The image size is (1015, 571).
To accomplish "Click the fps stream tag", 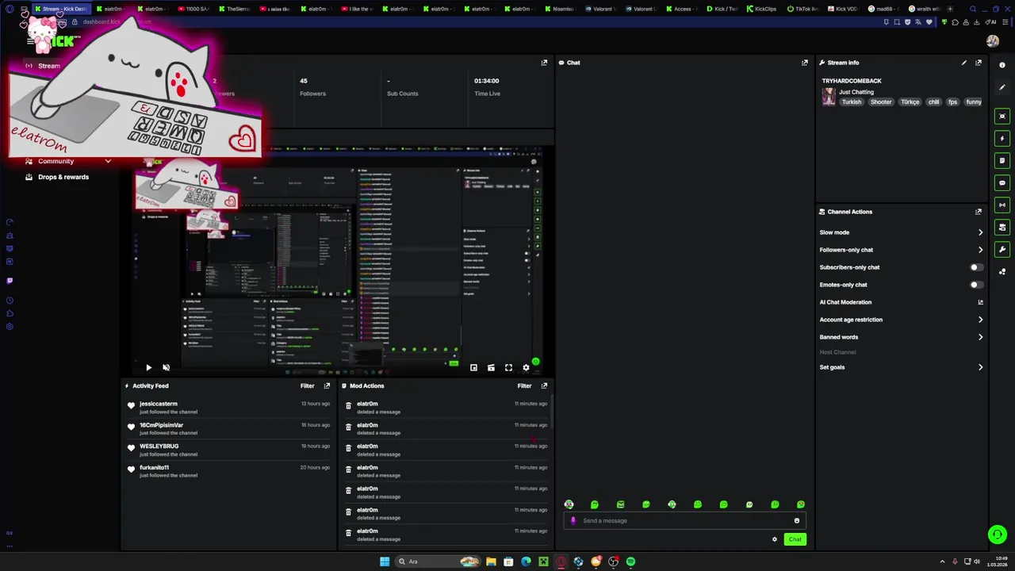I will click(952, 102).
